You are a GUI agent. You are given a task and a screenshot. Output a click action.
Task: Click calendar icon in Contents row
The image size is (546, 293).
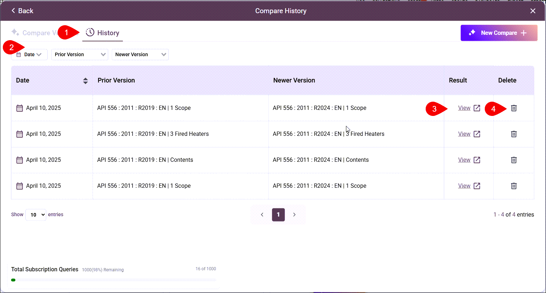20,160
